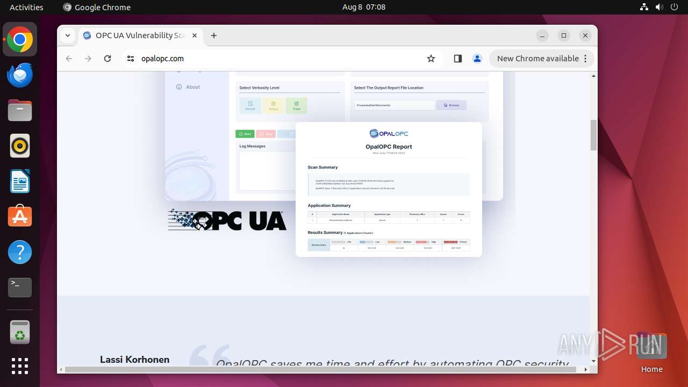This screenshot has height=387, width=688.
Task: Open the Activities overview
Action: pyautogui.click(x=26, y=7)
